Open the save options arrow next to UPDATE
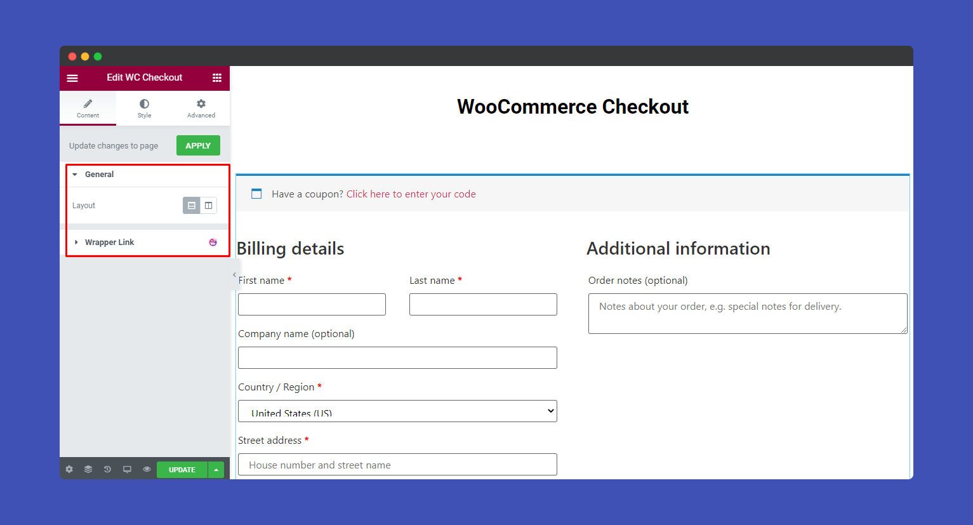 [x=216, y=470]
